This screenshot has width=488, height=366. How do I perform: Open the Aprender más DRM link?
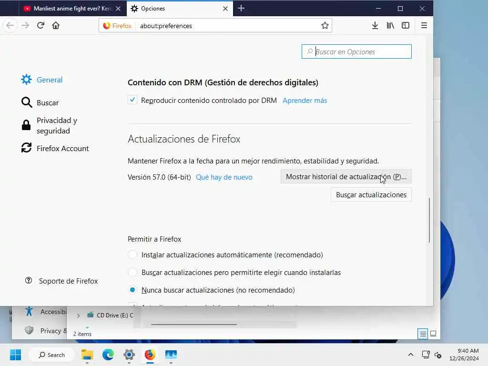pos(305,101)
